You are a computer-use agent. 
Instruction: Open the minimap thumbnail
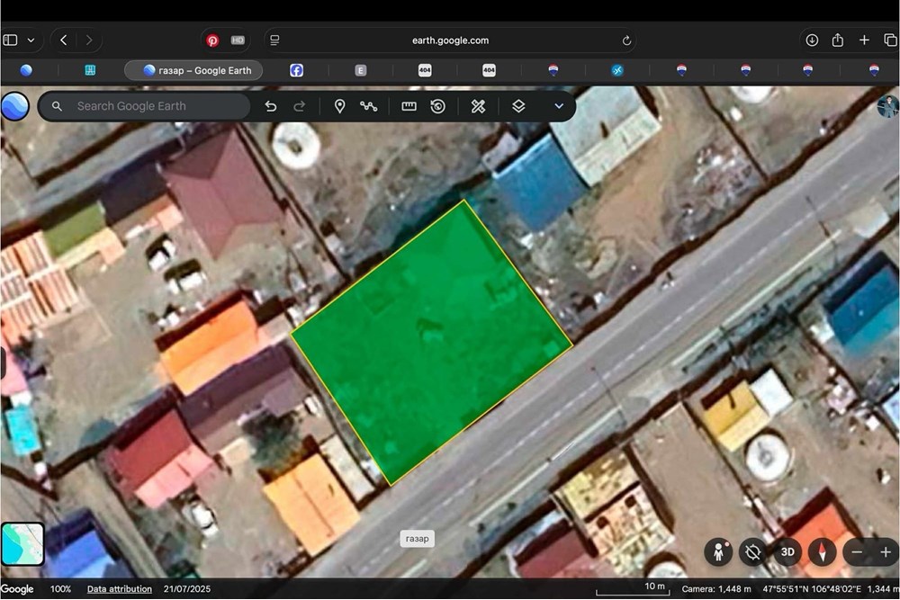[22, 544]
